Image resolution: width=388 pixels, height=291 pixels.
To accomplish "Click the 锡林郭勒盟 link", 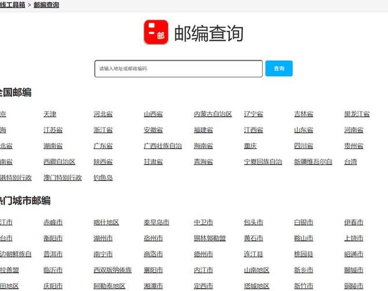I will point(210,238).
